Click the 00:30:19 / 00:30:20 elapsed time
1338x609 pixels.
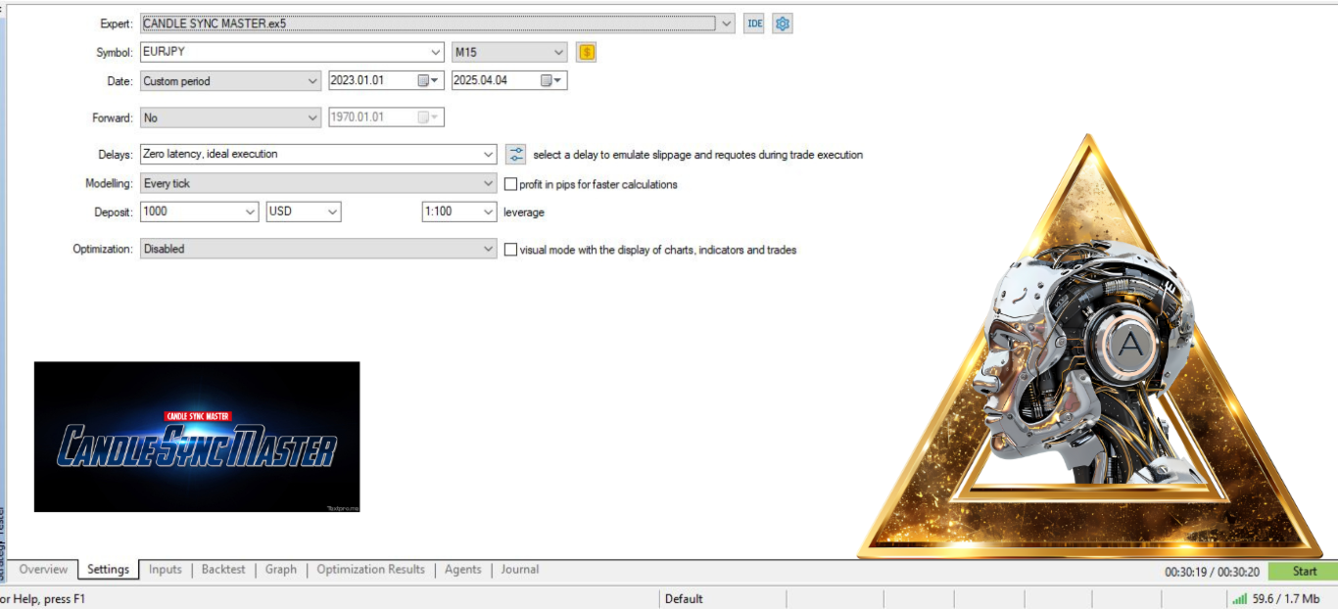pyautogui.click(x=1212, y=572)
